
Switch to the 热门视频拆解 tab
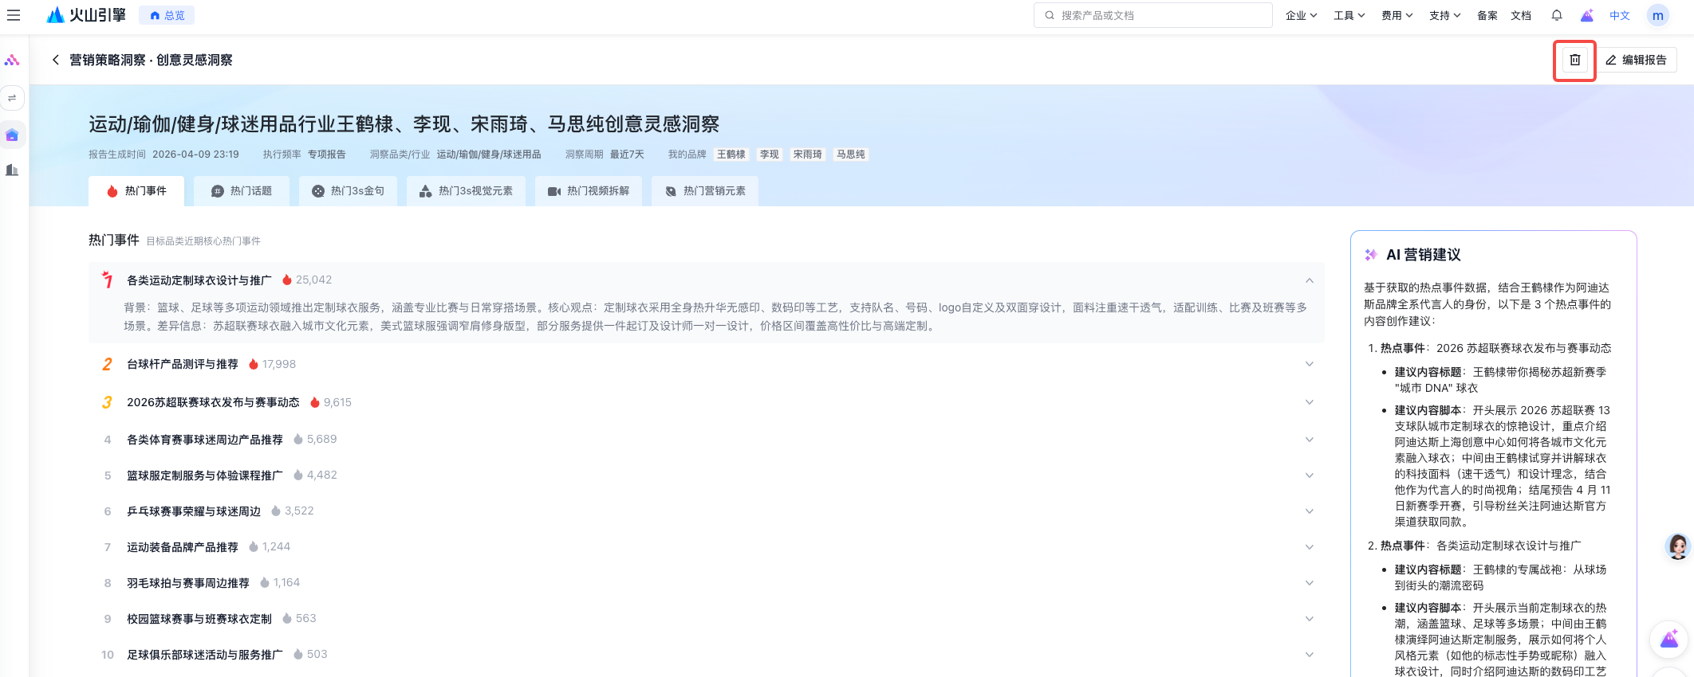point(589,191)
